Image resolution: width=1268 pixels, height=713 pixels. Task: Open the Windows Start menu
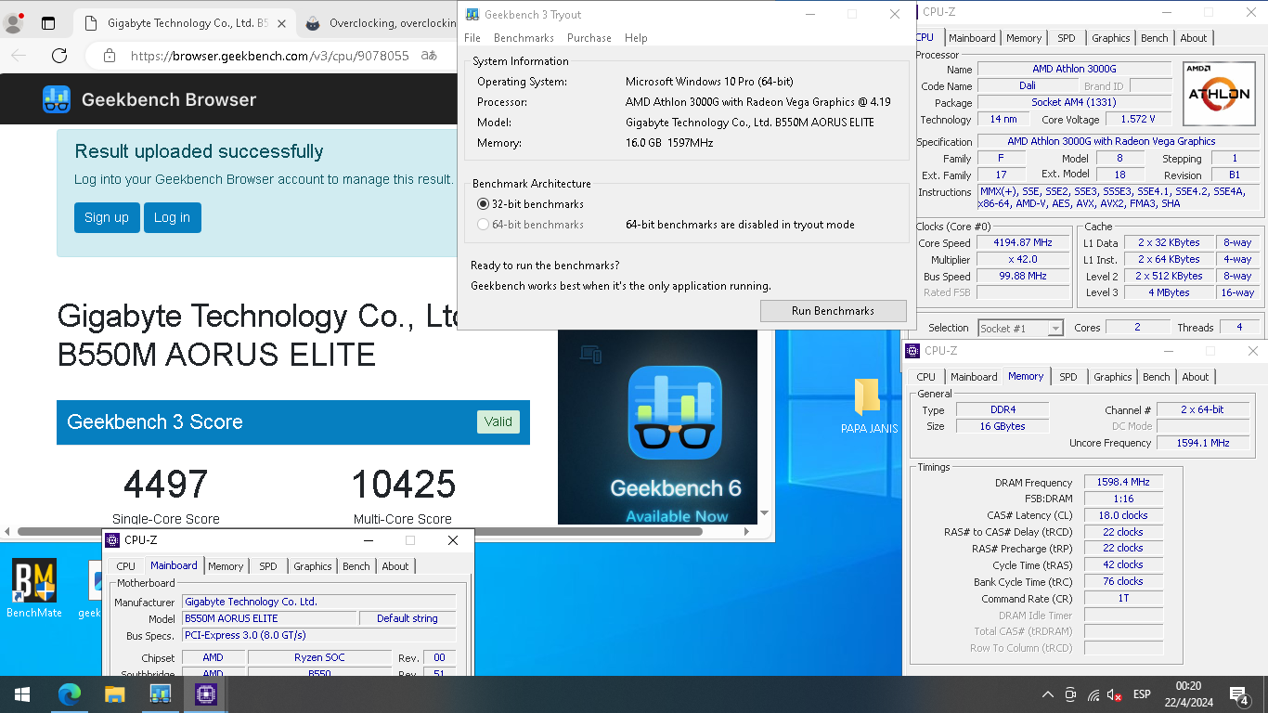coord(22,694)
